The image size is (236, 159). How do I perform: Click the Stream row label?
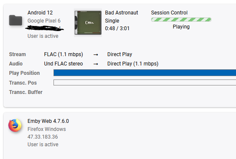(17, 54)
